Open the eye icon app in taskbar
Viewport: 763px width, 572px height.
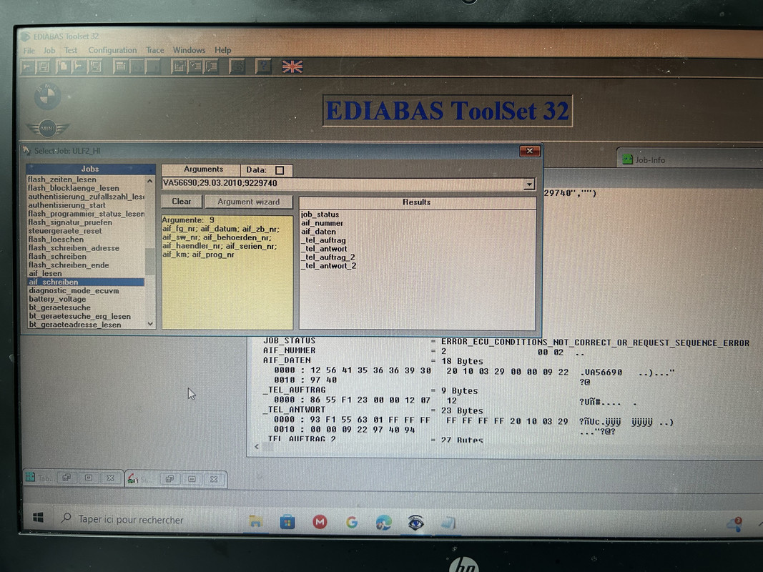(x=415, y=523)
